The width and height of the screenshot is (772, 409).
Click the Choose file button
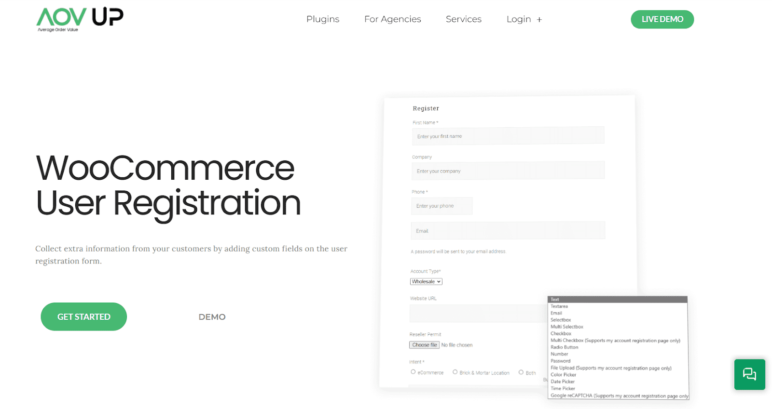tap(424, 345)
